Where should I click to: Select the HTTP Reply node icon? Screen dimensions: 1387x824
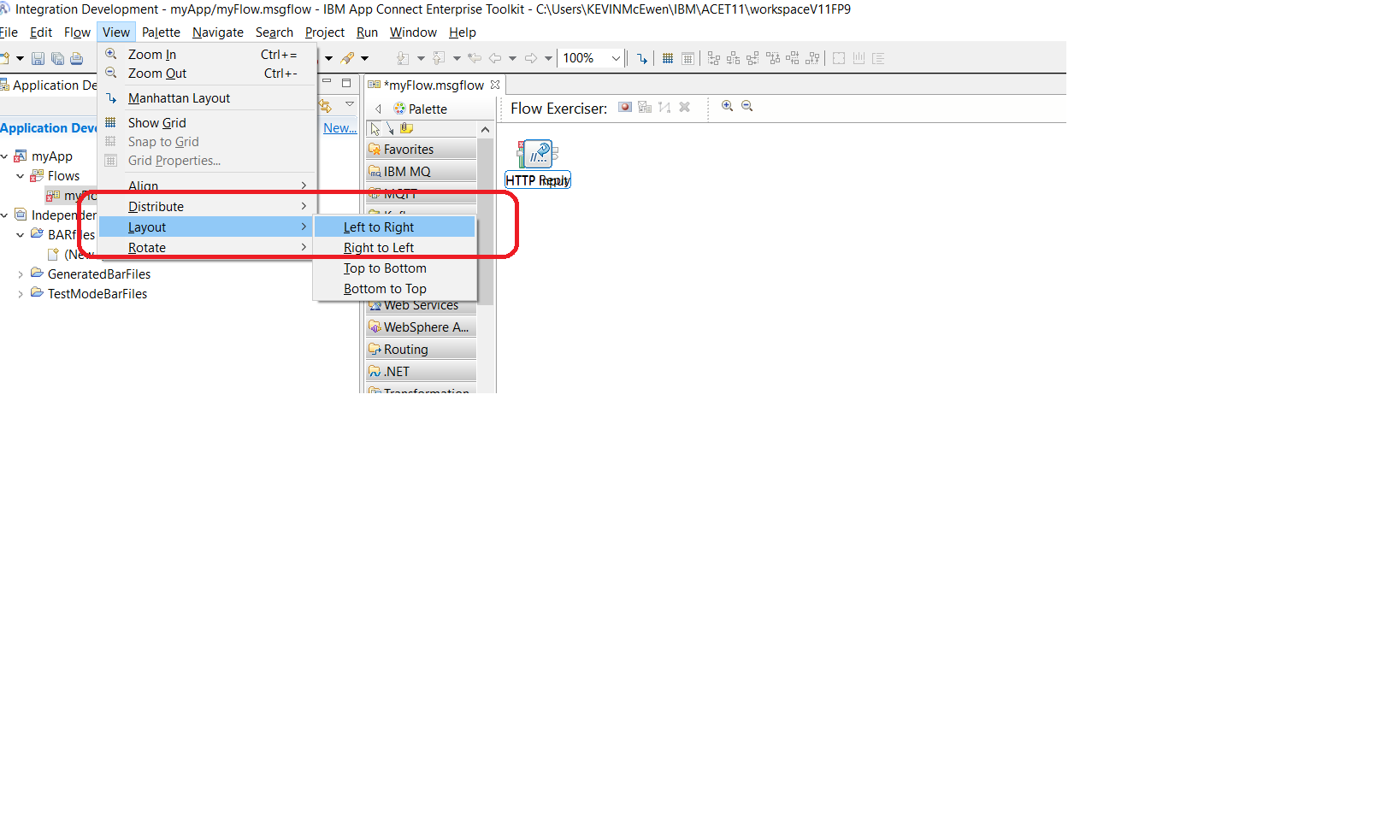(x=537, y=154)
